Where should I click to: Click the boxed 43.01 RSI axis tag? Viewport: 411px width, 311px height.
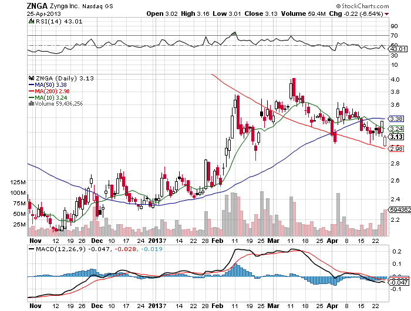point(398,49)
